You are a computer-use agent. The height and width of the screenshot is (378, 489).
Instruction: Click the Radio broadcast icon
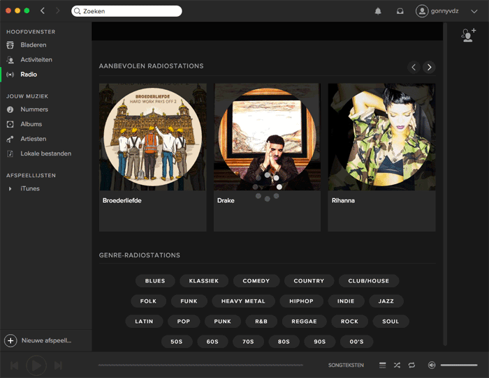tap(10, 75)
